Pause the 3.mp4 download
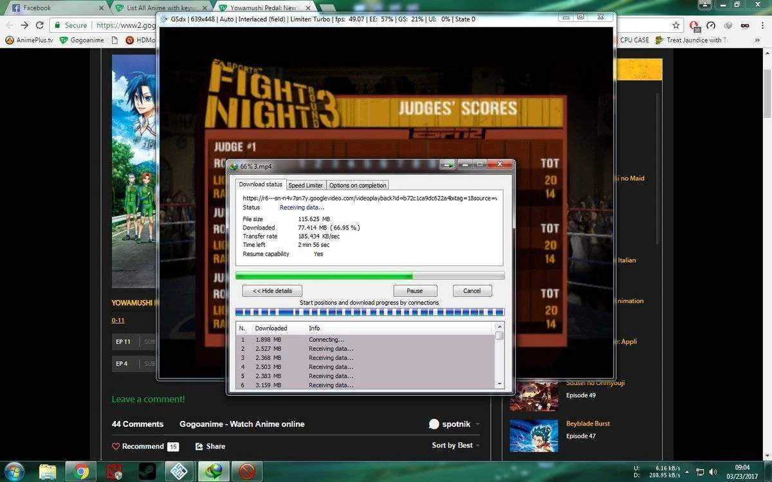Image resolution: width=772 pixels, height=482 pixels. coord(415,290)
